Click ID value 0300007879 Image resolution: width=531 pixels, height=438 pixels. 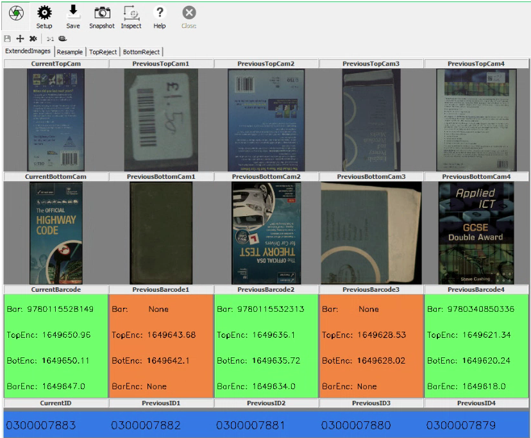[461, 425]
